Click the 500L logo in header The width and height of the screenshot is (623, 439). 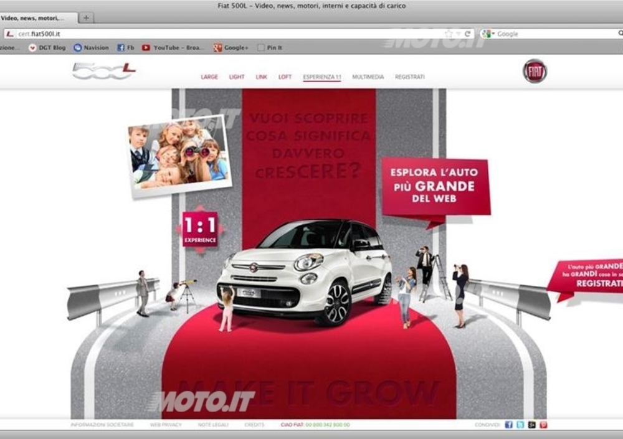coord(103,71)
